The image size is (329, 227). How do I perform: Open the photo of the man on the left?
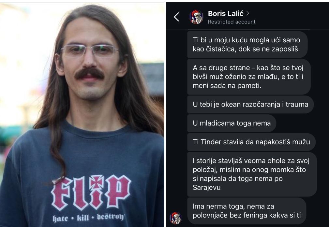[x=82, y=115]
